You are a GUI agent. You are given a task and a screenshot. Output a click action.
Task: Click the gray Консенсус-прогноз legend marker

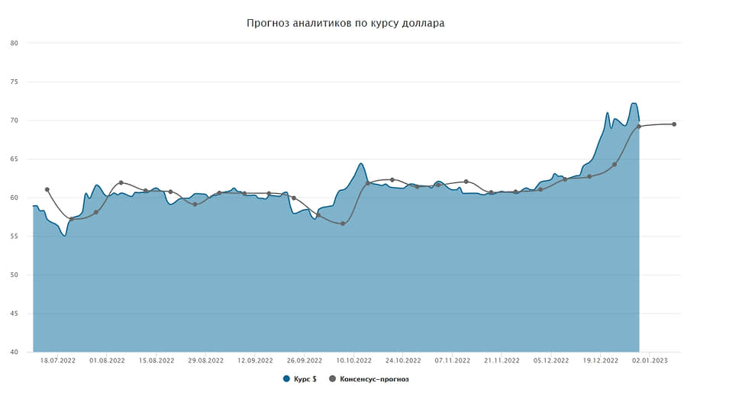[x=332, y=379]
